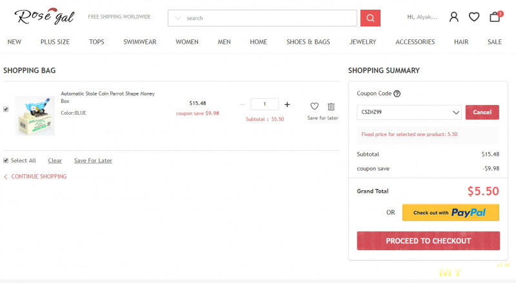This screenshot has height=283, width=516.
Task: Increase quantity with plus button
Action: pyautogui.click(x=287, y=104)
